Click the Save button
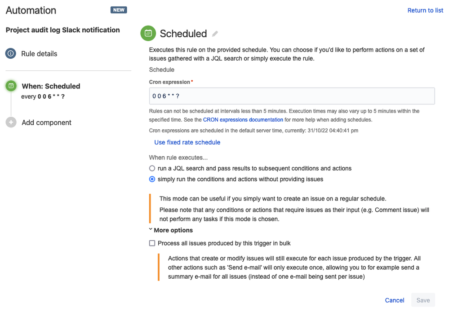 tap(423, 300)
